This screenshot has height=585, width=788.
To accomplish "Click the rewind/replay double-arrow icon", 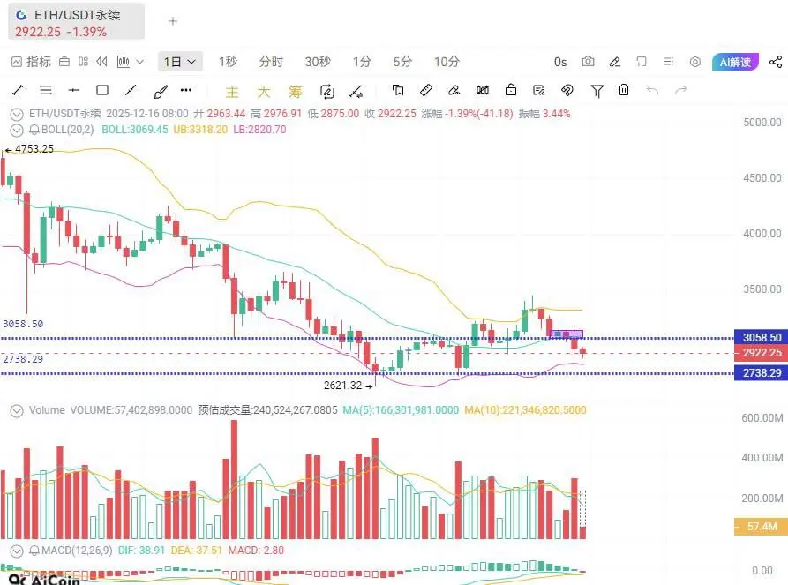I will click(102, 62).
